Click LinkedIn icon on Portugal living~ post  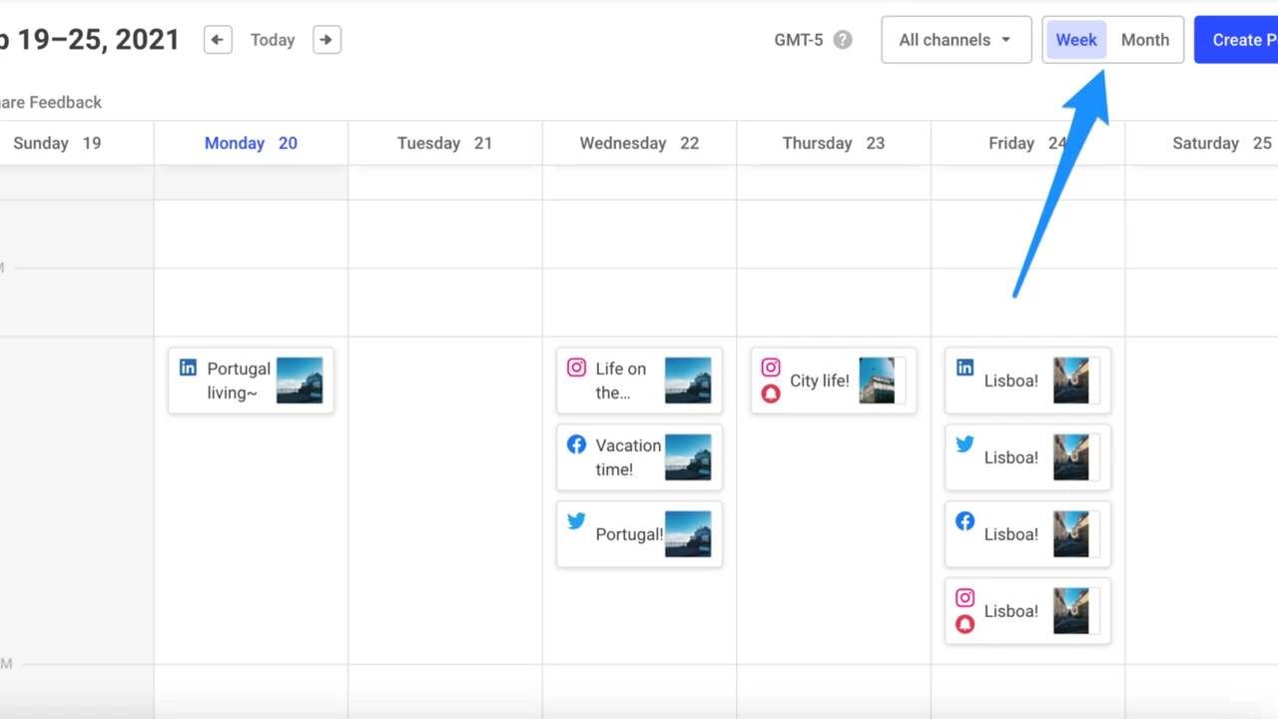(x=188, y=367)
